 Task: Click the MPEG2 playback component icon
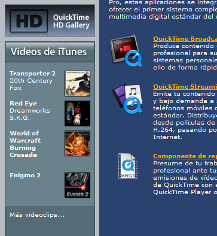coord(128,166)
